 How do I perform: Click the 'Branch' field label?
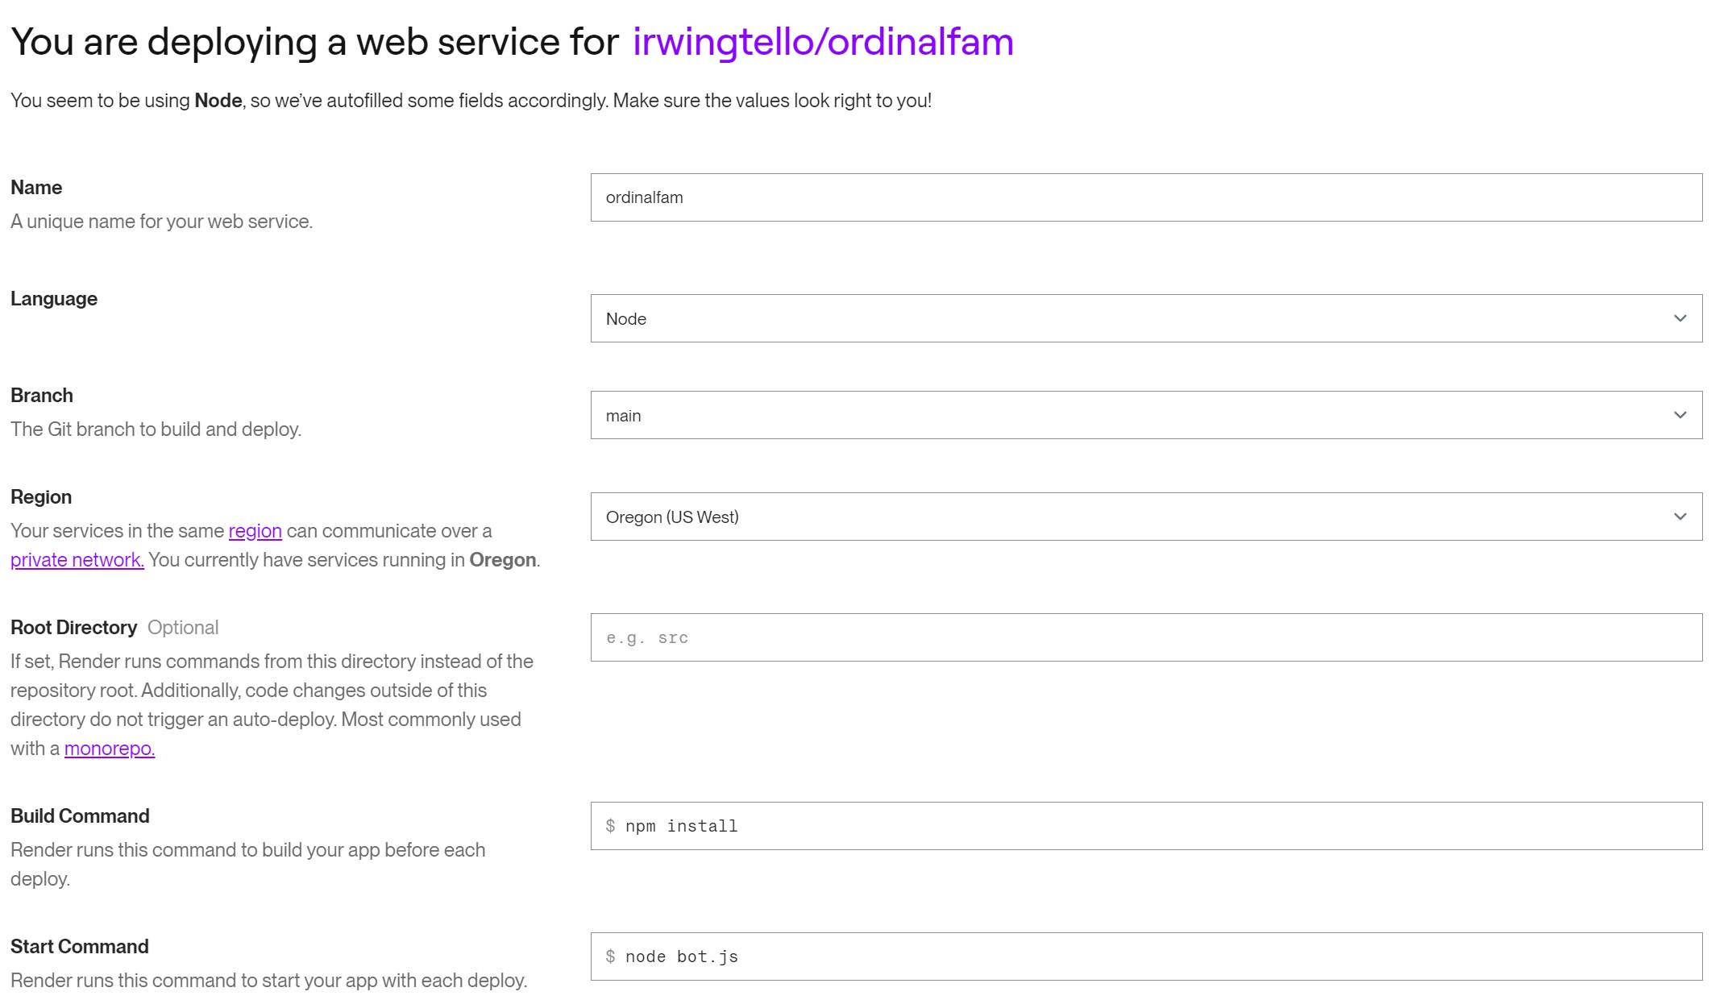42,396
